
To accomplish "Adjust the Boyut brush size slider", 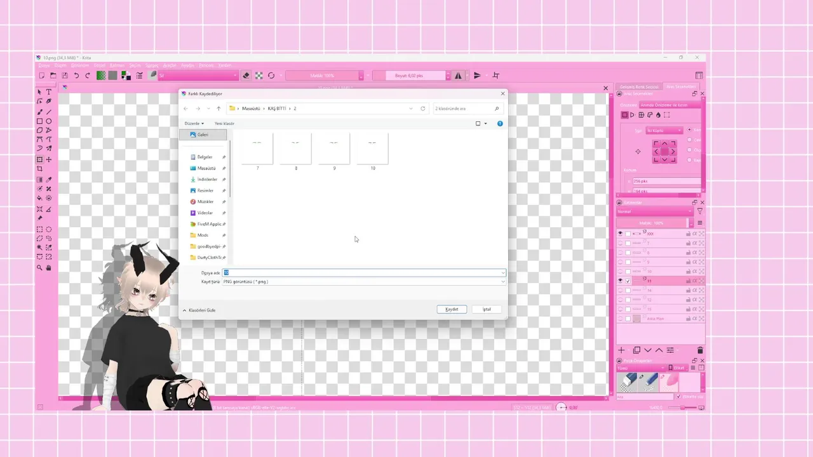I will [x=408, y=76].
